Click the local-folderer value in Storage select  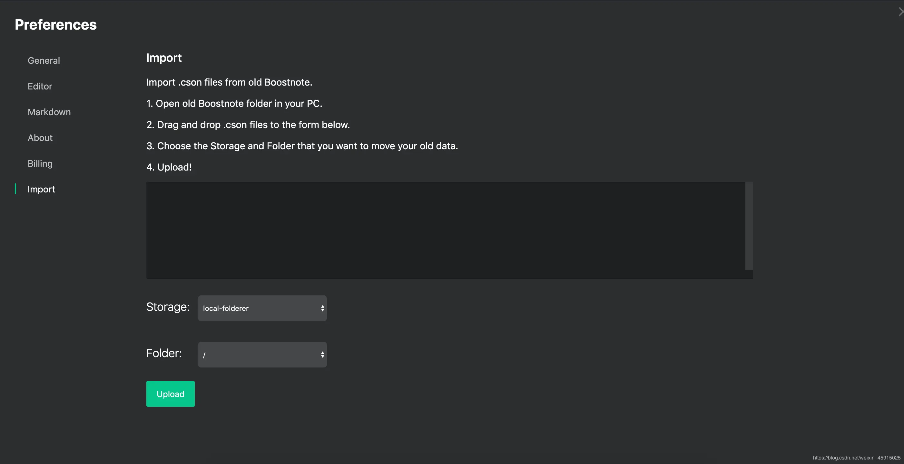point(226,308)
